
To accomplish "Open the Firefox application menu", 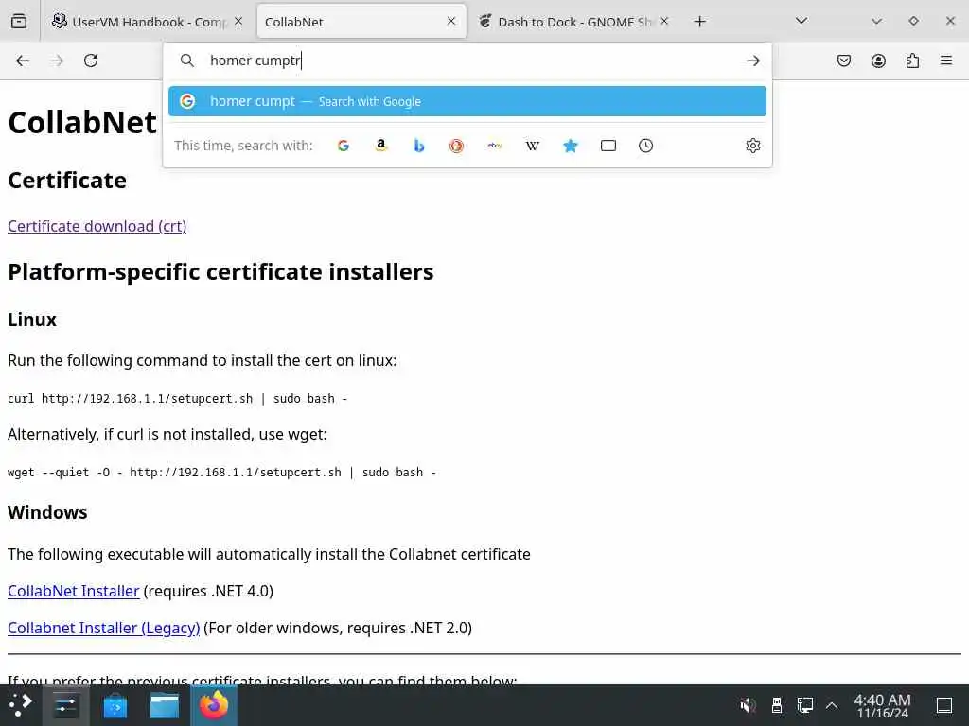I will coord(946,60).
